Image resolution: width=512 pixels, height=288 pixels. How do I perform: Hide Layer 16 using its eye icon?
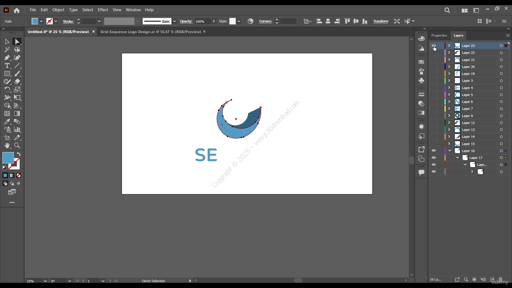[434, 151]
